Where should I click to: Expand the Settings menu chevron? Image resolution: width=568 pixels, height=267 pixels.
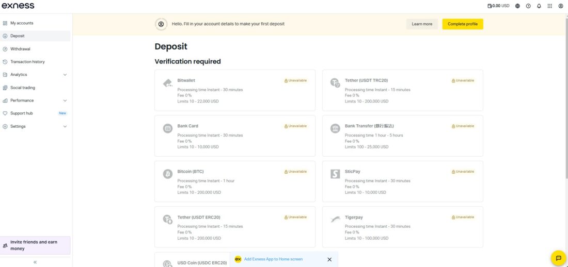point(65,126)
